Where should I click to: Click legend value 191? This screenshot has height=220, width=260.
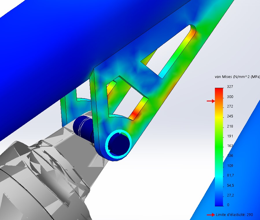point(230,136)
